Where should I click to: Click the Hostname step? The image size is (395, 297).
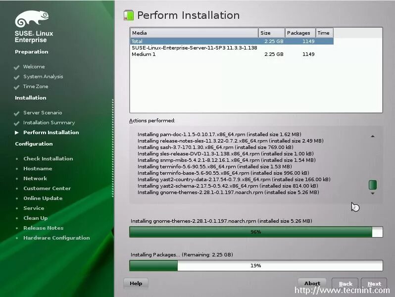tap(38, 168)
